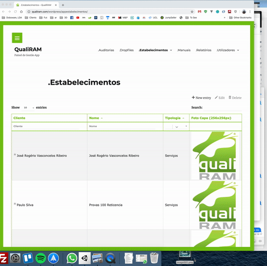Open the entries-per-page dropdown

click(x=28, y=108)
